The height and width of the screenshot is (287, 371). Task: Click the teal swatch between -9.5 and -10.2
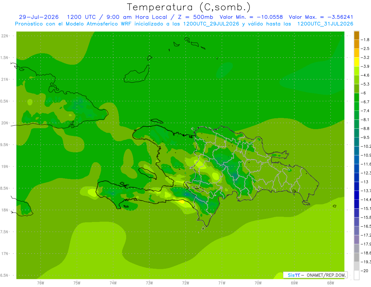click(x=356, y=142)
